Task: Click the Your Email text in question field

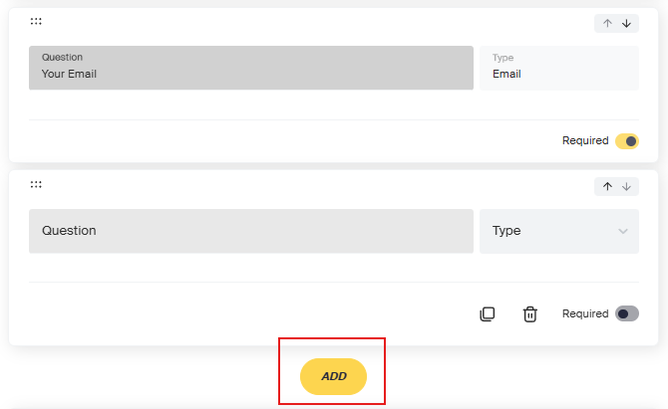Action: (x=69, y=74)
